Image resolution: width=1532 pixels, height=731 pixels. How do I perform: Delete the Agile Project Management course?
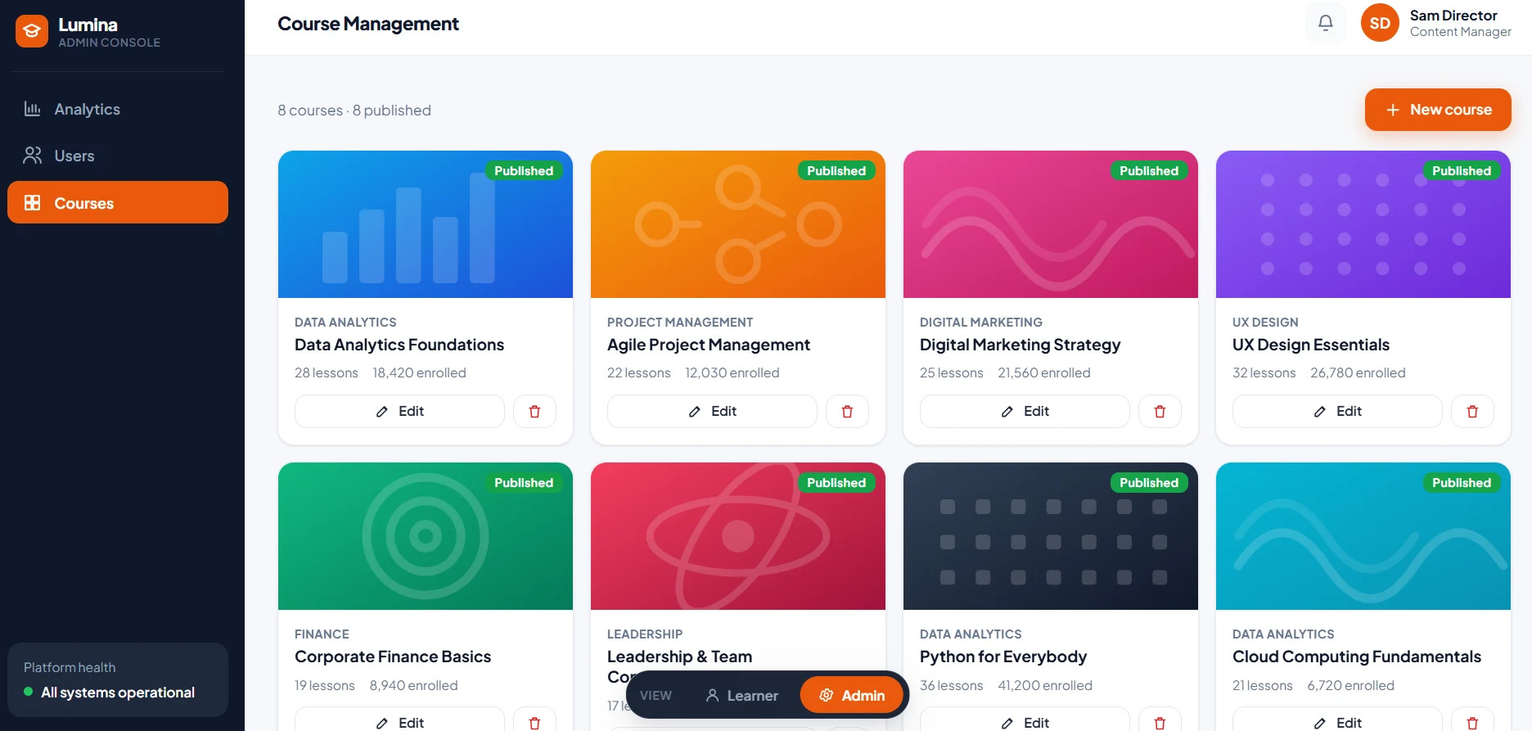point(847,411)
